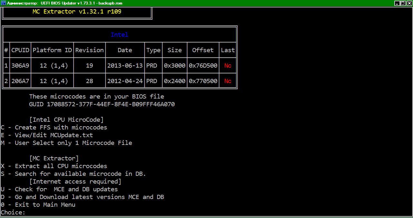Click the 'Date' column header
This screenshot has width=413, height=218.
tap(125, 50)
